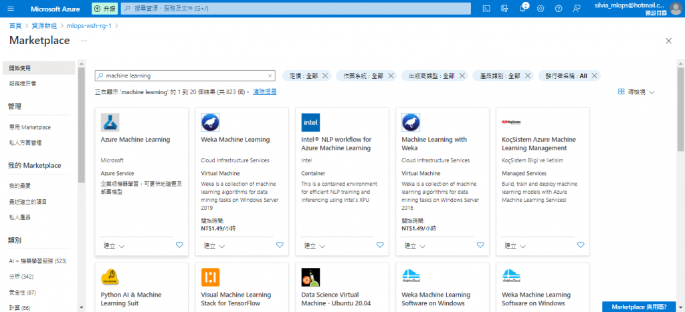The height and width of the screenshot is (312, 685).
Task: Go to mlops-wsh-rg-1 breadcrumb
Action: tap(89, 26)
